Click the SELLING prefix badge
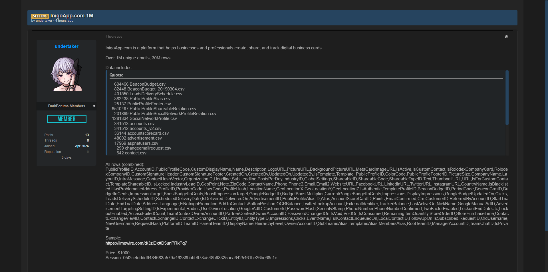This screenshot has height=272, width=548. point(40,16)
